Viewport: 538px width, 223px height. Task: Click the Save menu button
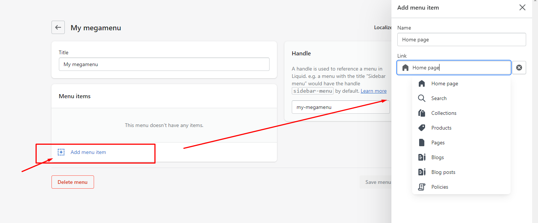pos(375,182)
